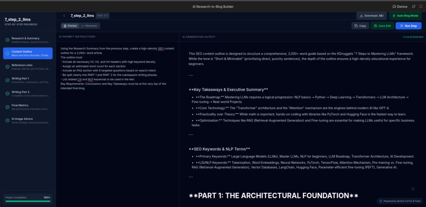Click the SEO Keywords & NLP Terms heading

point(219,149)
